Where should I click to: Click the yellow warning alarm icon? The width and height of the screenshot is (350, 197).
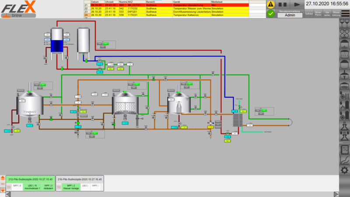(x=271, y=4)
